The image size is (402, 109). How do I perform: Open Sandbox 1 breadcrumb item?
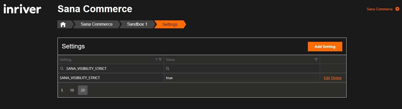click(x=137, y=24)
